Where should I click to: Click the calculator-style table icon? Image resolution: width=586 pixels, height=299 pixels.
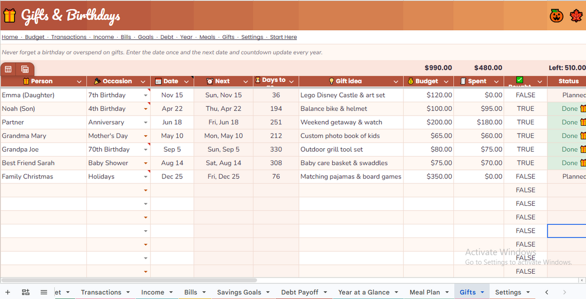[25, 69]
